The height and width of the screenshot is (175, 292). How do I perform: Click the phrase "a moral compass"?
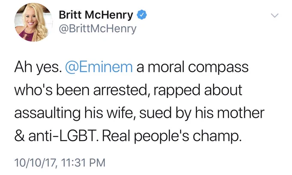tap(192, 68)
